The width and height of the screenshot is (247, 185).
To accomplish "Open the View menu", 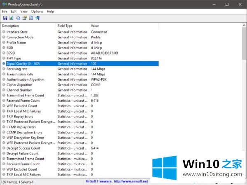I will [x=24, y=12].
